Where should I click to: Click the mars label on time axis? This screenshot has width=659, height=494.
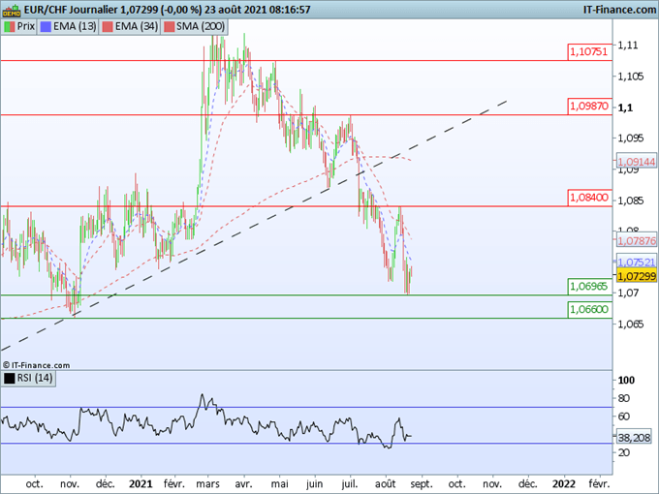(x=207, y=484)
